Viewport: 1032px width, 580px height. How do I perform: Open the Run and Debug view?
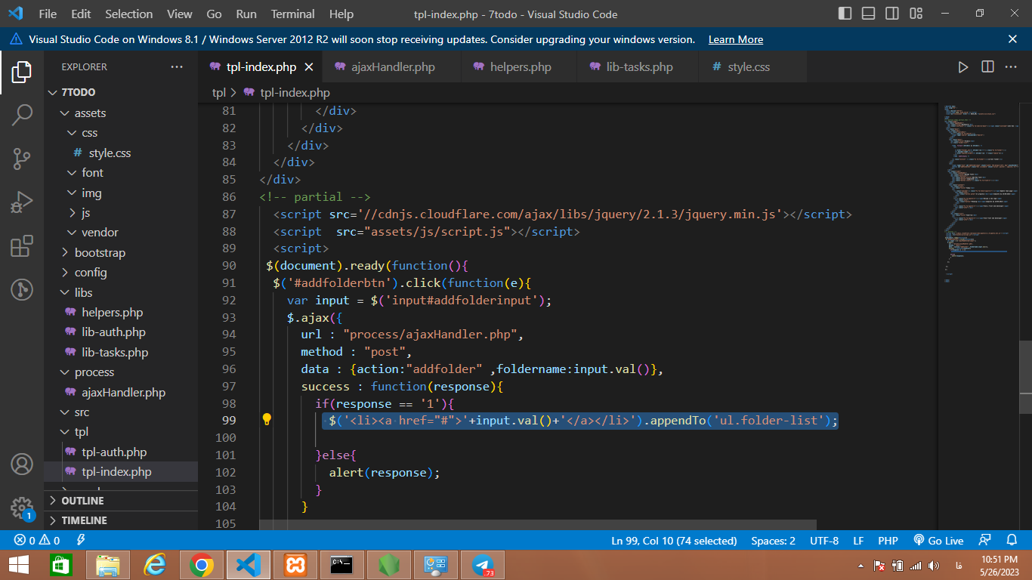pyautogui.click(x=22, y=202)
